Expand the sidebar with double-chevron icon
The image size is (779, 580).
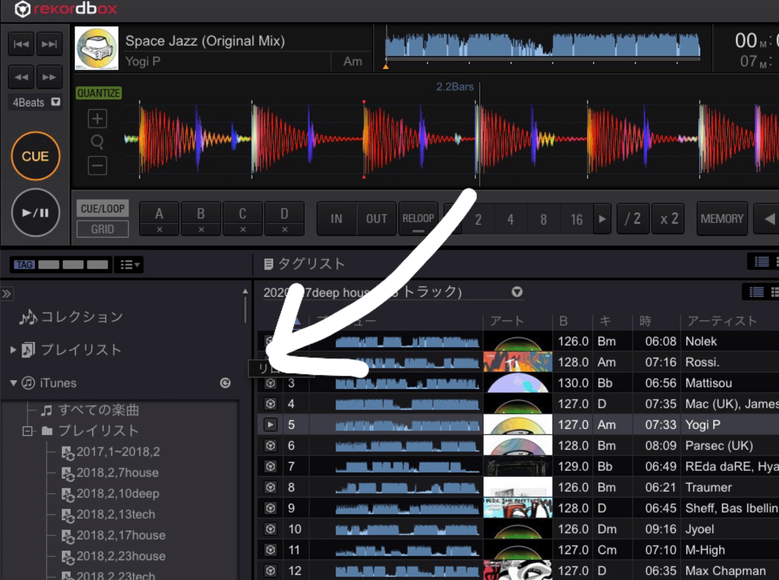(x=7, y=294)
